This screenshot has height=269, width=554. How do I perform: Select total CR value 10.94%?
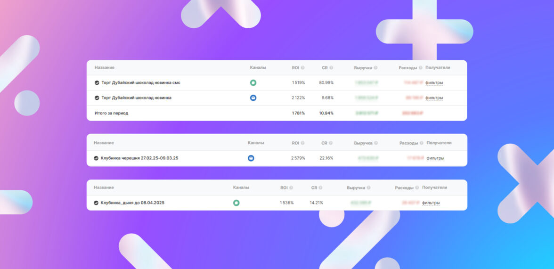(x=326, y=113)
